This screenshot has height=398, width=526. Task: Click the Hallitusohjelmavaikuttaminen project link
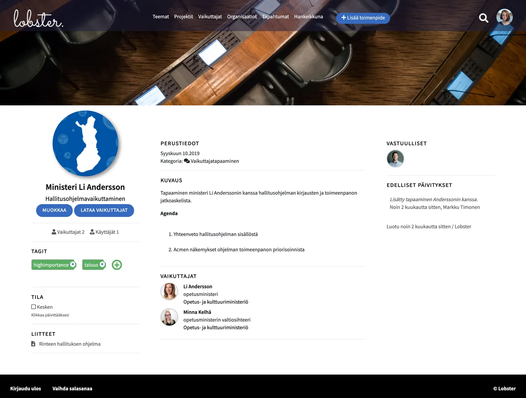(x=85, y=199)
